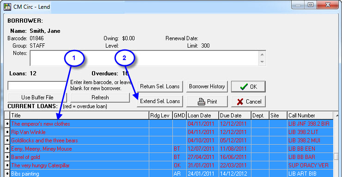Open Borrower History
This screenshot has height=177, width=342.
[x=207, y=86]
